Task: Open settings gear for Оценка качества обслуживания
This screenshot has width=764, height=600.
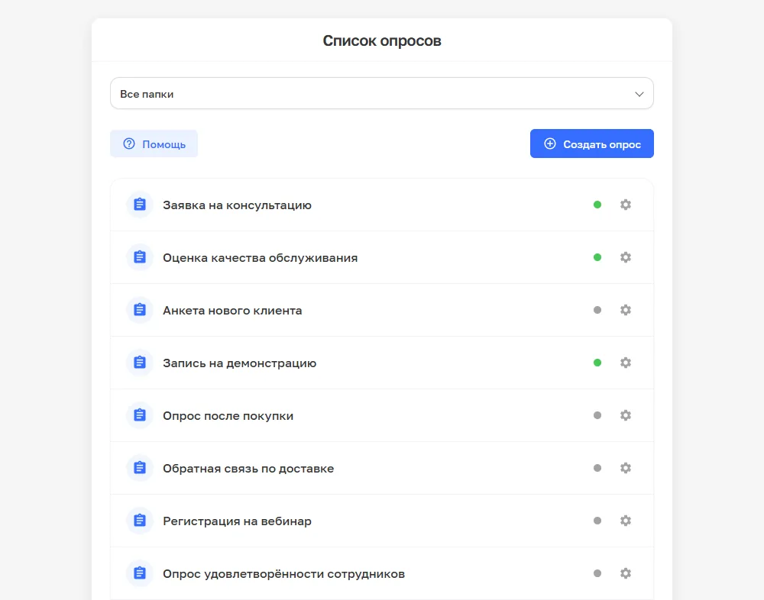Action: 626,257
